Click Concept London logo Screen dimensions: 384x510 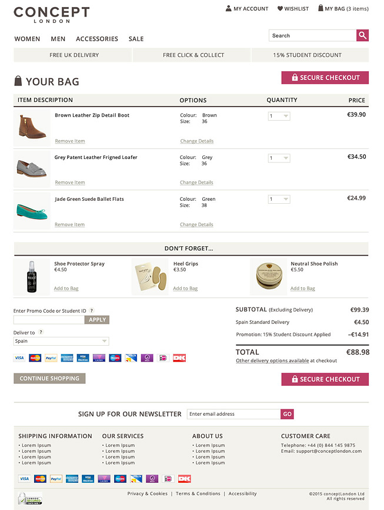pyautogui.click(x=52, y=15)
